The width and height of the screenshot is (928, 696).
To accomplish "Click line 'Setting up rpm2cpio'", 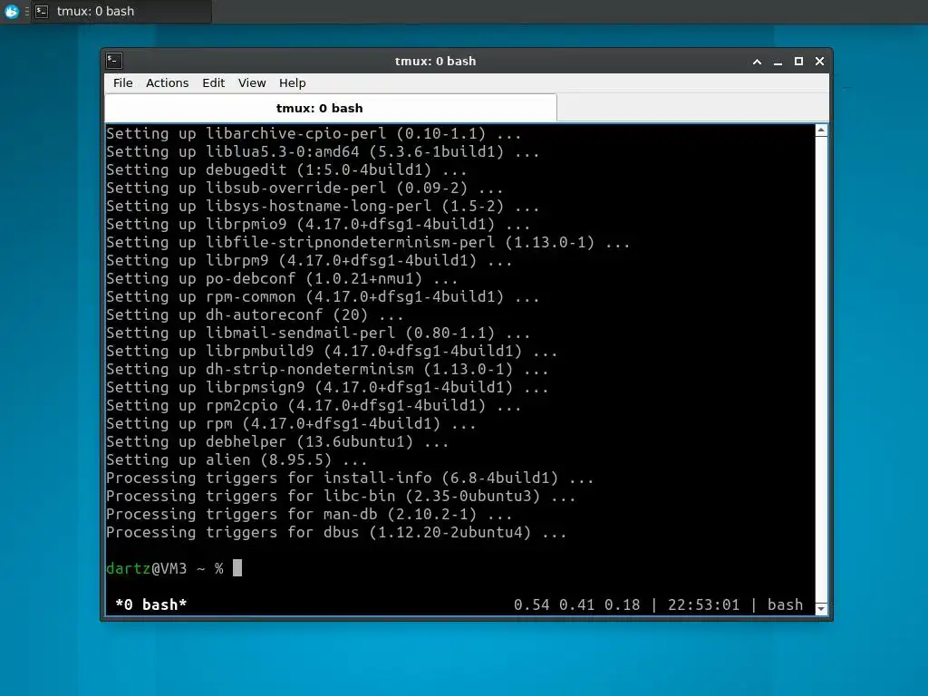I will (314, 405).
